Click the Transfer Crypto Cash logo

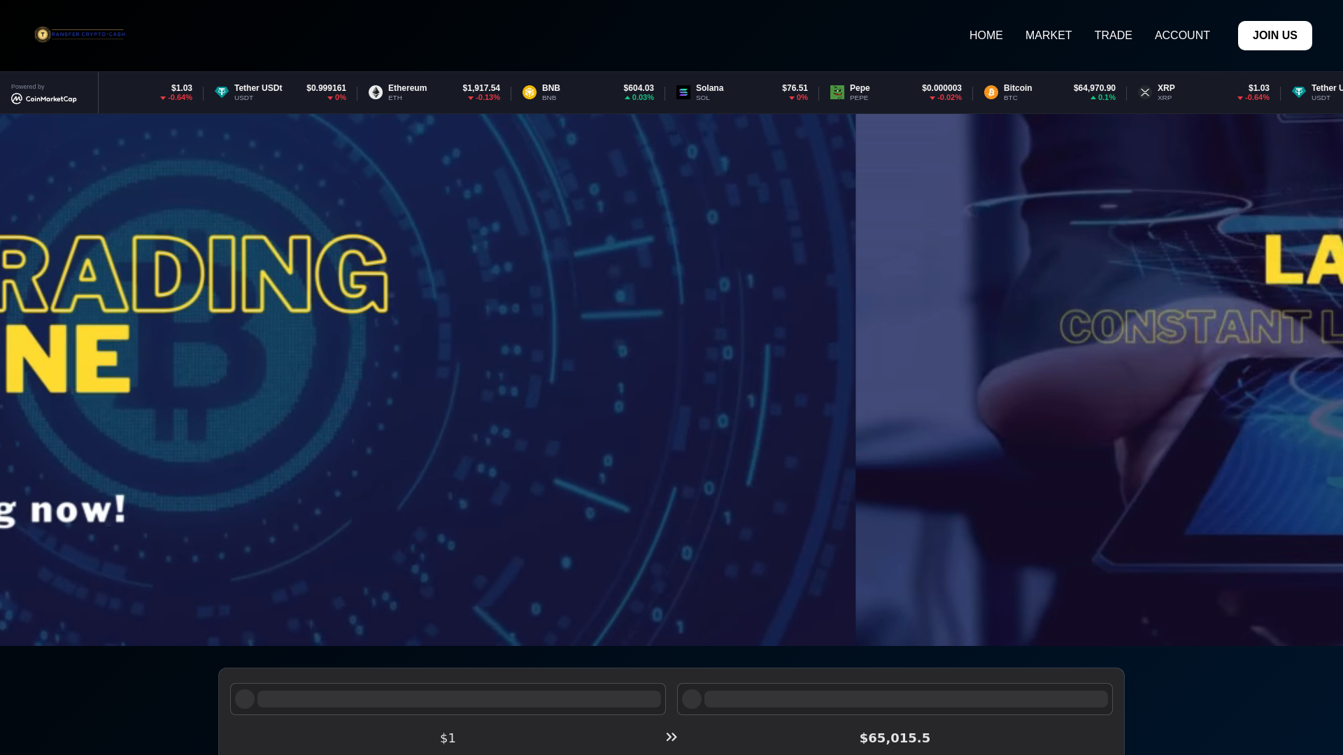click(80, 34)
